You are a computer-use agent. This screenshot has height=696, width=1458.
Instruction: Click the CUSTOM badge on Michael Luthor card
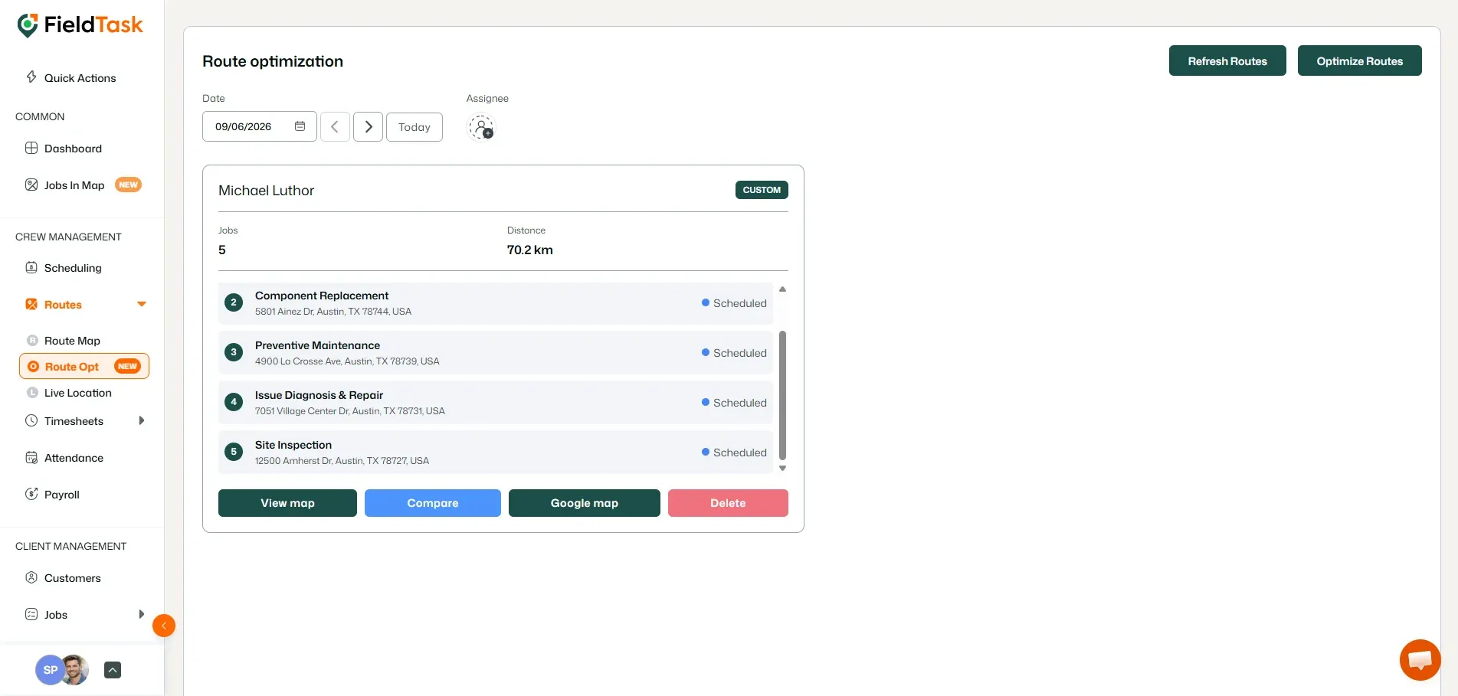(x=762, y=190)
